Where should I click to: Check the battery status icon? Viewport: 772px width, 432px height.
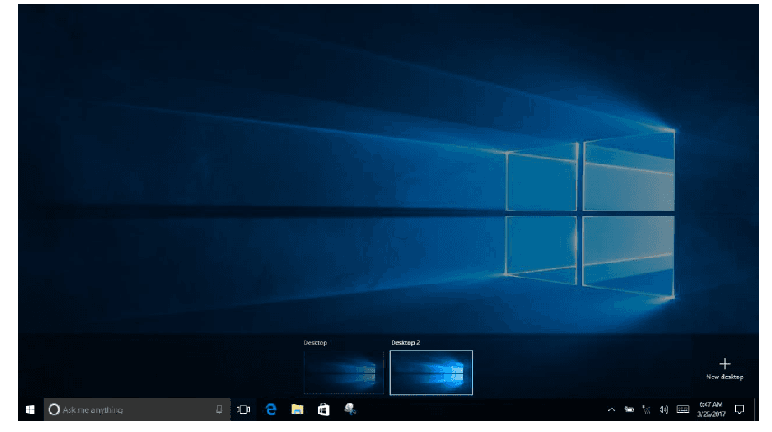pyautogui.click(x=629, y=409)
